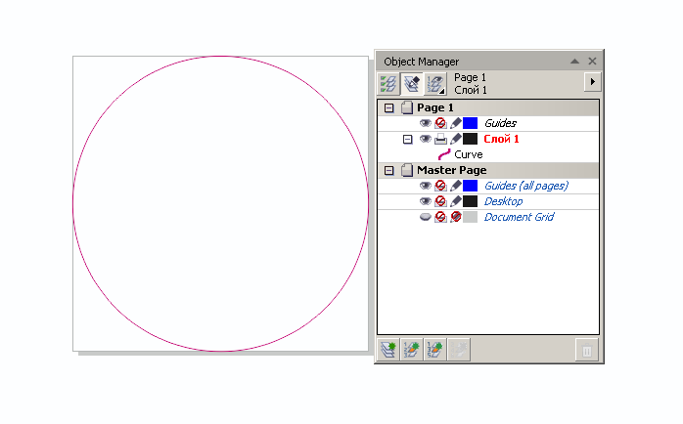Enable printing for Desktop layer

440,201
